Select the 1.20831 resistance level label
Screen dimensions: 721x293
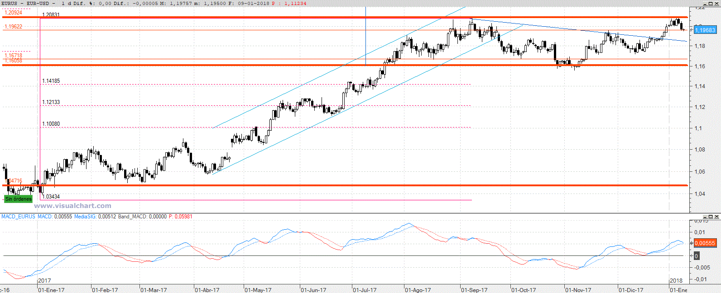[x=51, y=15]
